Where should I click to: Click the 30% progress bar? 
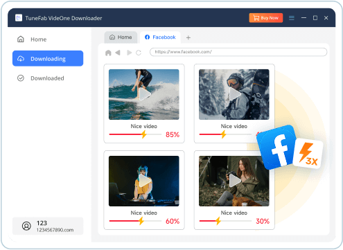[225, 221]
